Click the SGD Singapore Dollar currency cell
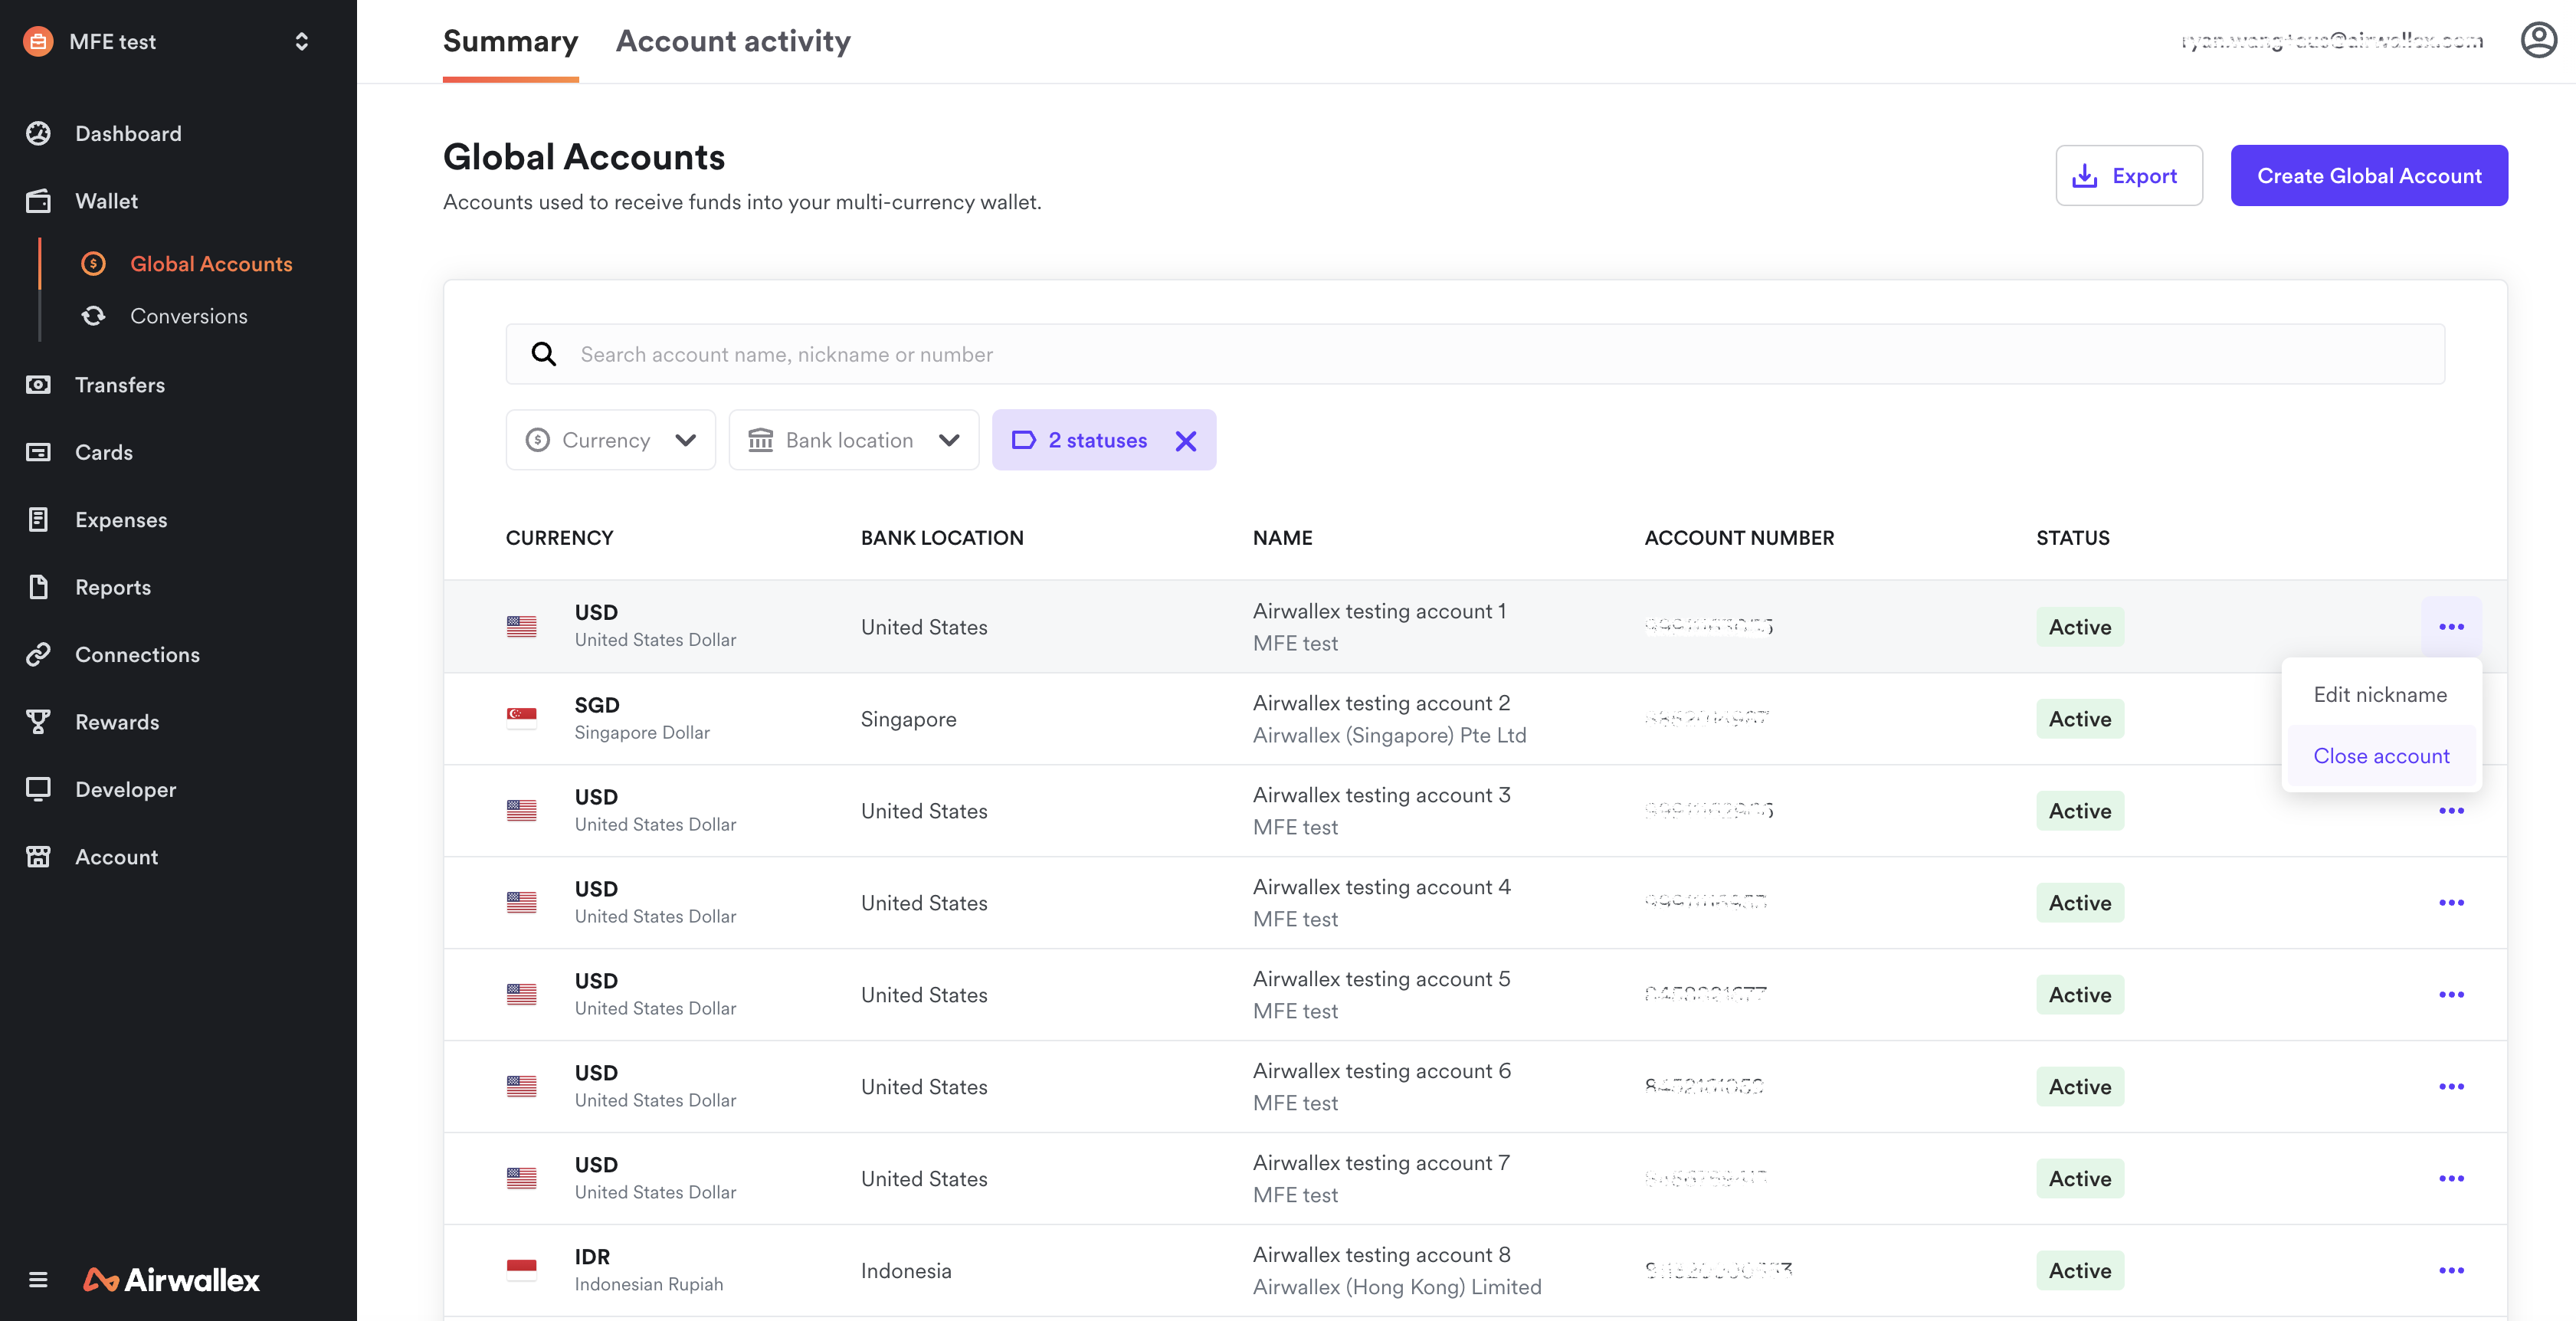The width and height of the screenshot is (2576, 1321). click(642, 718)
